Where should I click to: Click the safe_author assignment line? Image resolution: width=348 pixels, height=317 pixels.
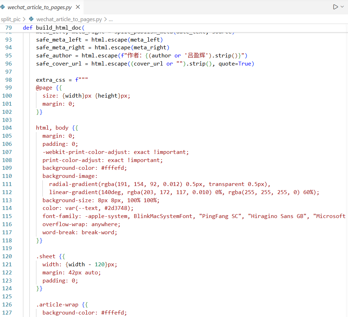point(142,56)
